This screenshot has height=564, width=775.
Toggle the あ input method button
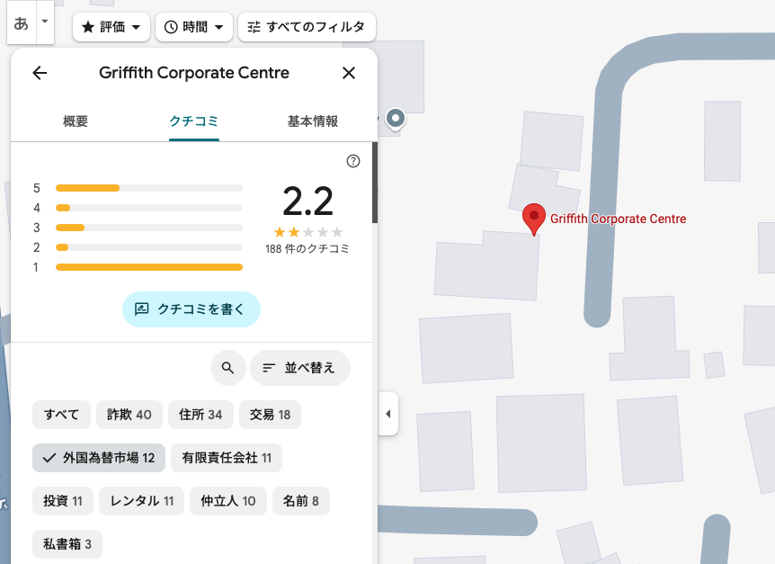(x=22, y=22)
